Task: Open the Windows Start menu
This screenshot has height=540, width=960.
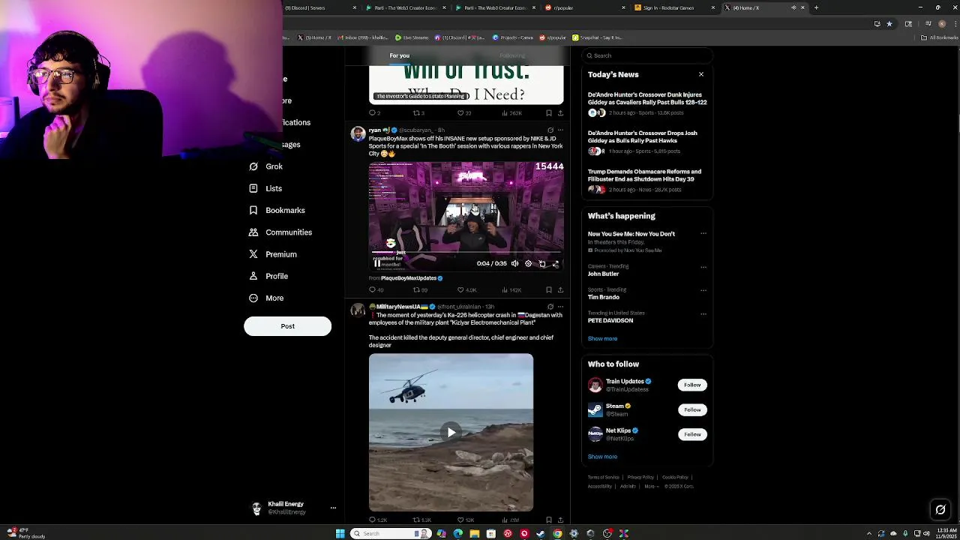Action: point(340,533)
